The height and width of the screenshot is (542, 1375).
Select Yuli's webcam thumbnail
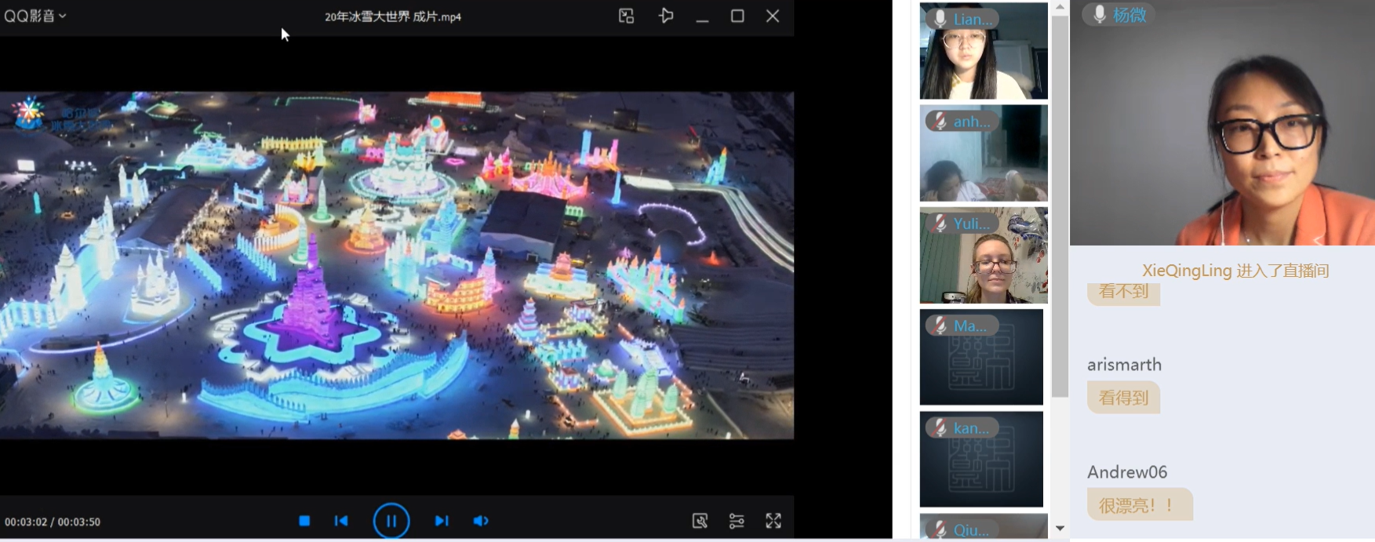(x=984, y=255)
